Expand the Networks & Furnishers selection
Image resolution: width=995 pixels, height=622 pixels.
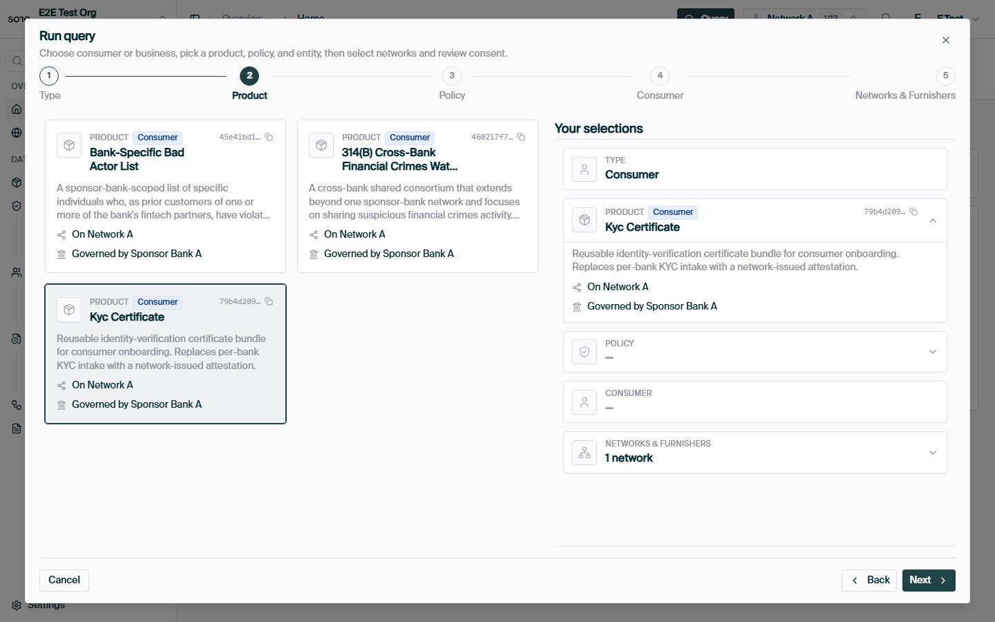click(933, 453)
